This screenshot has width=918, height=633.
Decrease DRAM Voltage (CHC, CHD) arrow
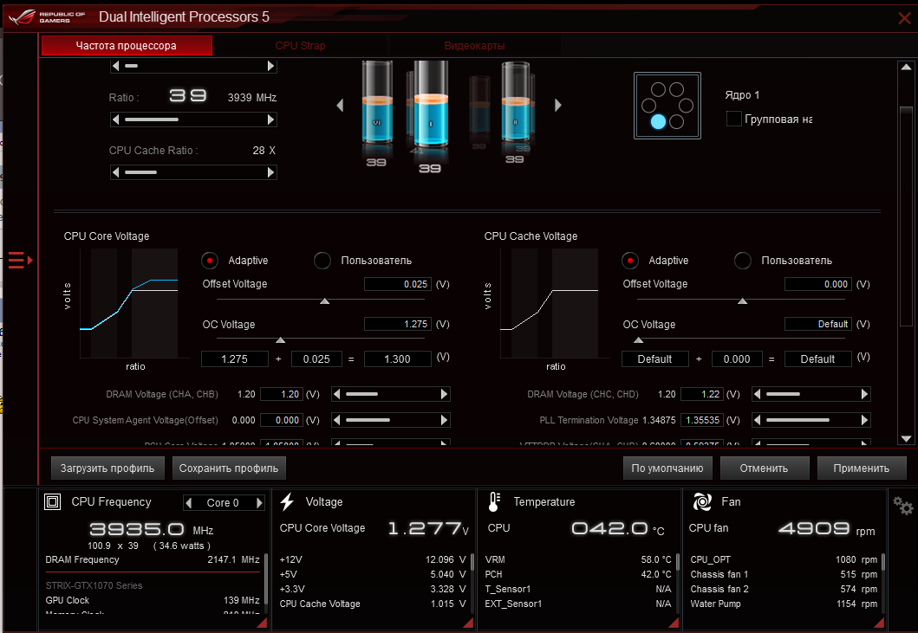pyautogui.click(x=757, y=394)
